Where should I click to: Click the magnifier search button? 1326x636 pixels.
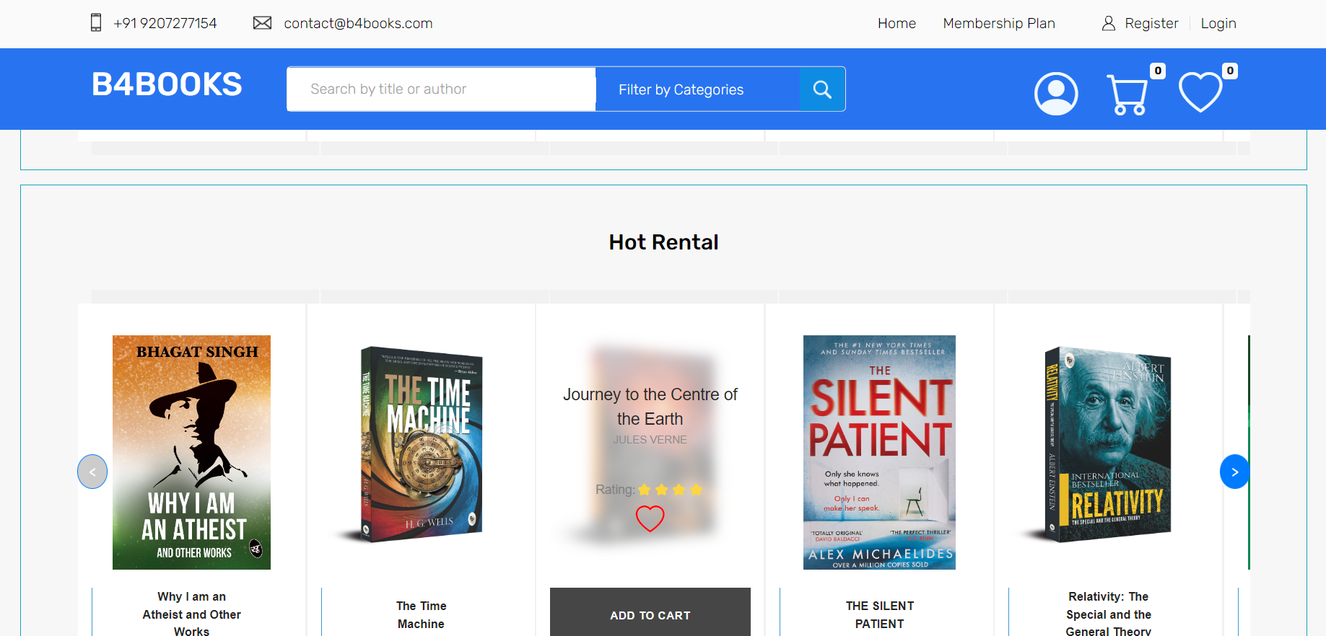click(x=822, y=89)
